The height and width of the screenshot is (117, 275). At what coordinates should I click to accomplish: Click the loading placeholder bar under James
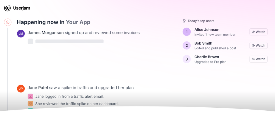[x=69, y=41]
